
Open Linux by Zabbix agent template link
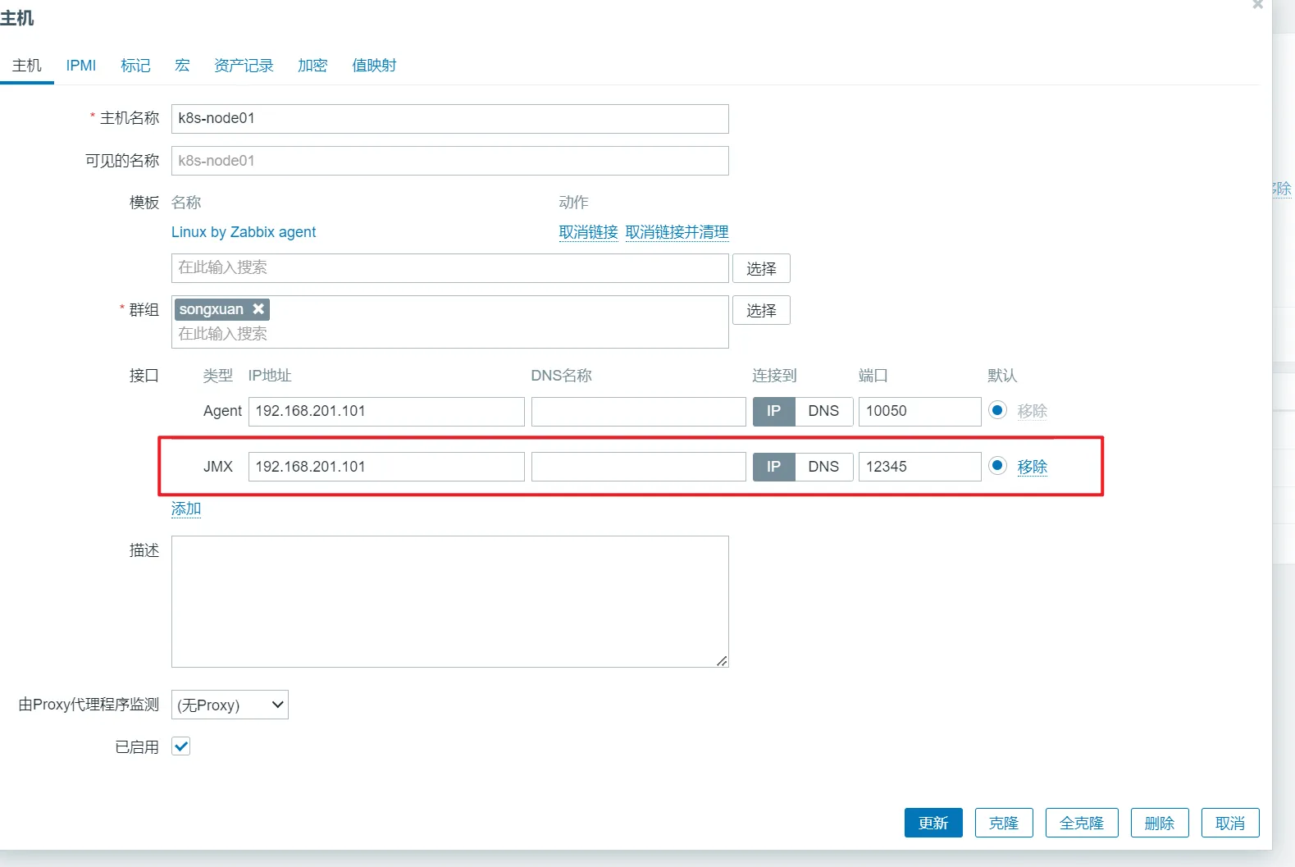[x=244, y=232]
